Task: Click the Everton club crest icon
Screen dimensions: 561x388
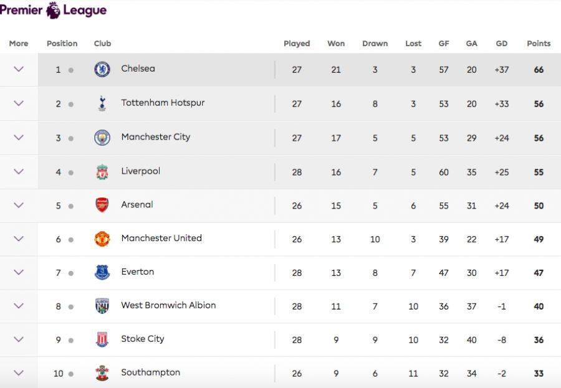Action: pos(102,272)
